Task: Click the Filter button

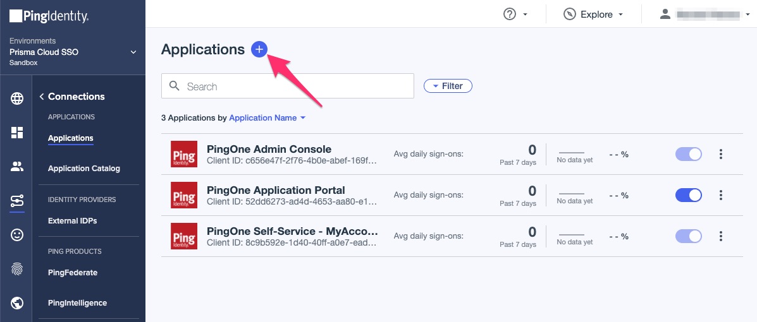Action: [448, 86]
